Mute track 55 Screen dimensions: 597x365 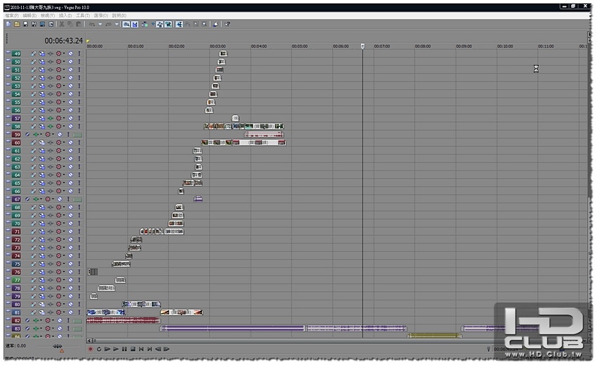70,102
